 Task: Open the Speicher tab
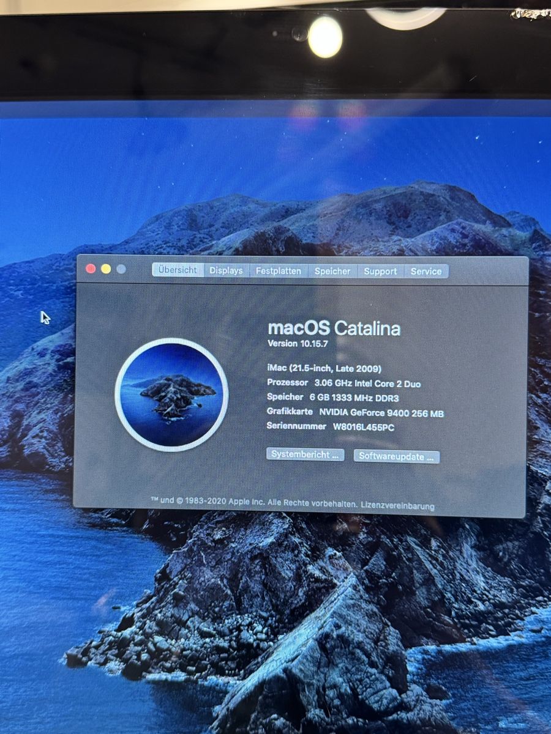(x=332, y=271)
